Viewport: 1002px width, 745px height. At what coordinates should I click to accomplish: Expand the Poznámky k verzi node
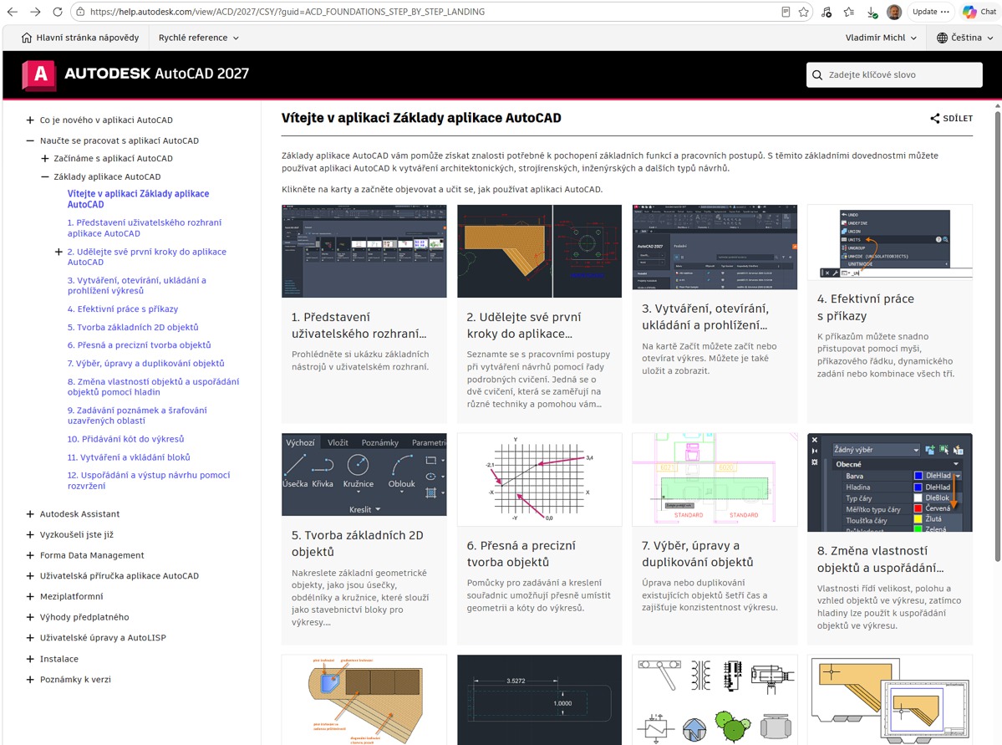pos(30,680)
